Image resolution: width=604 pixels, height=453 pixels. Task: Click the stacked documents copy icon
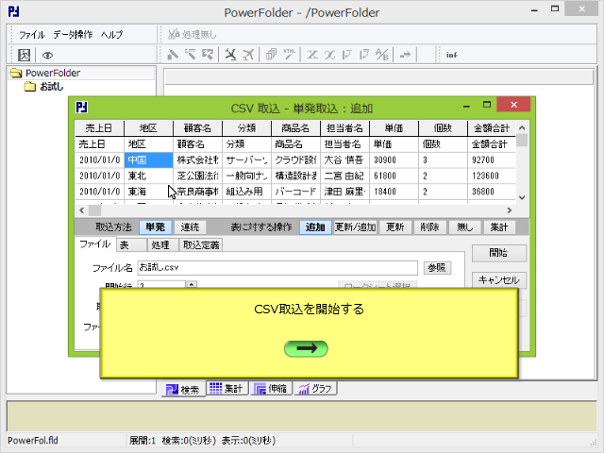(x=271, y=55)
